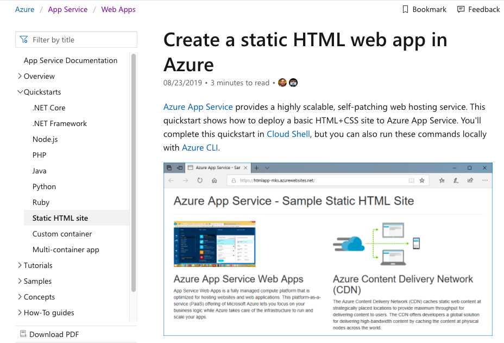Click the Feedback speech bubble icon
The width and height of the screenshot is (504, 343).
point(461,9)
